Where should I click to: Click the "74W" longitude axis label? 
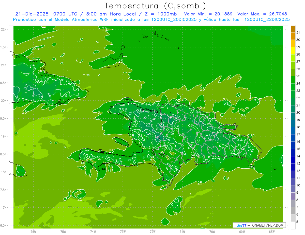(93, 232)
